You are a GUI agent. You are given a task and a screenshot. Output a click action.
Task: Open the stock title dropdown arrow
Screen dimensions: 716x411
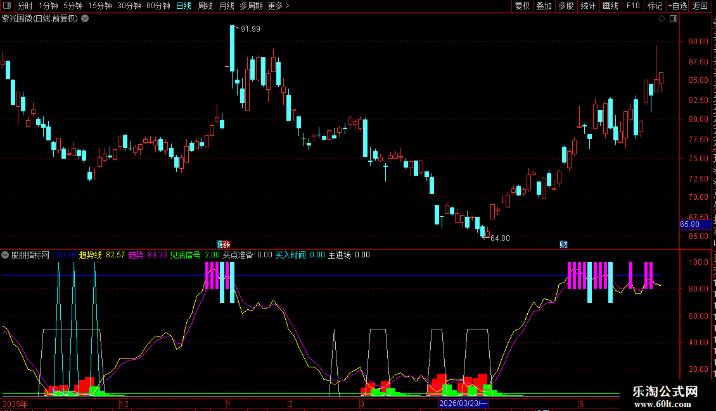[x=85, y=19]
